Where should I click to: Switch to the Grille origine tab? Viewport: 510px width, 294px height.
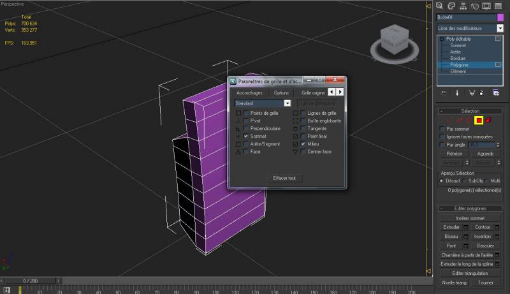tap(313, 92)
